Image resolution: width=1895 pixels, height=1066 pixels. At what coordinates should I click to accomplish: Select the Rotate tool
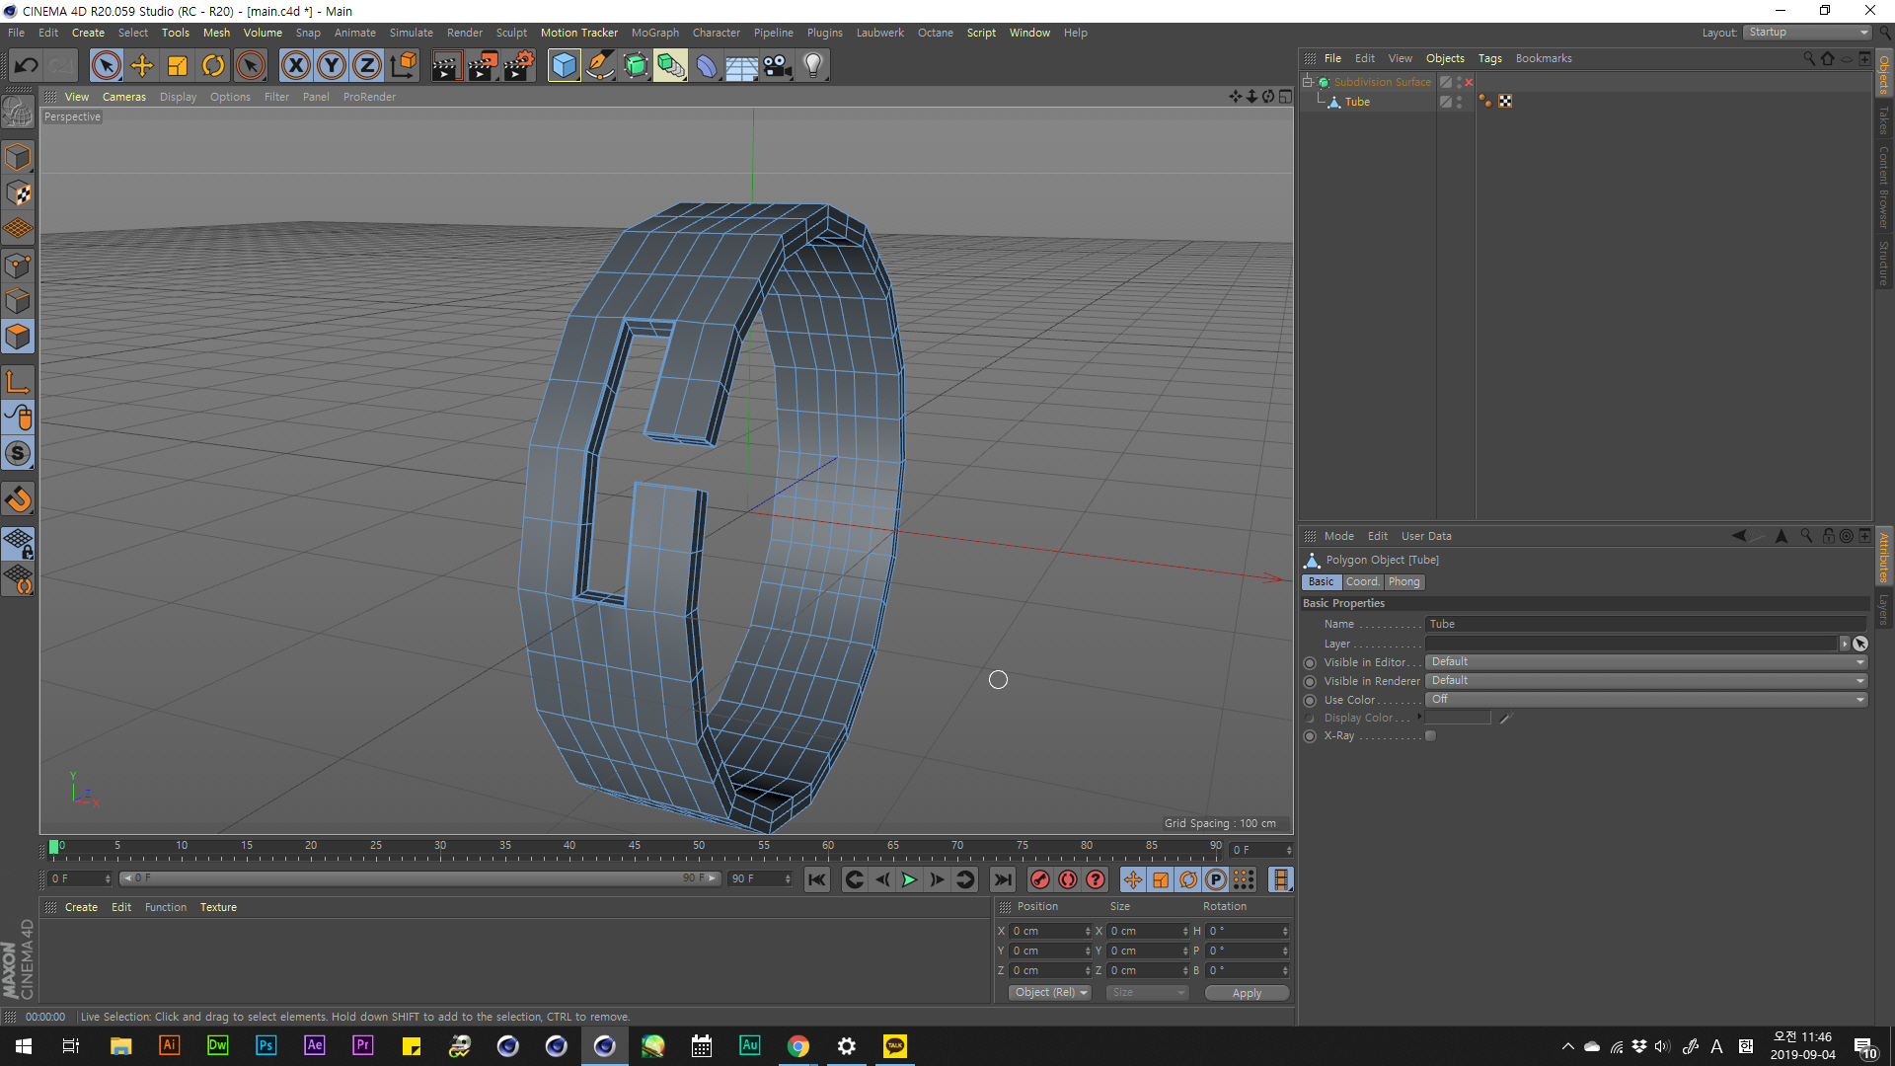tap(213, 66)
